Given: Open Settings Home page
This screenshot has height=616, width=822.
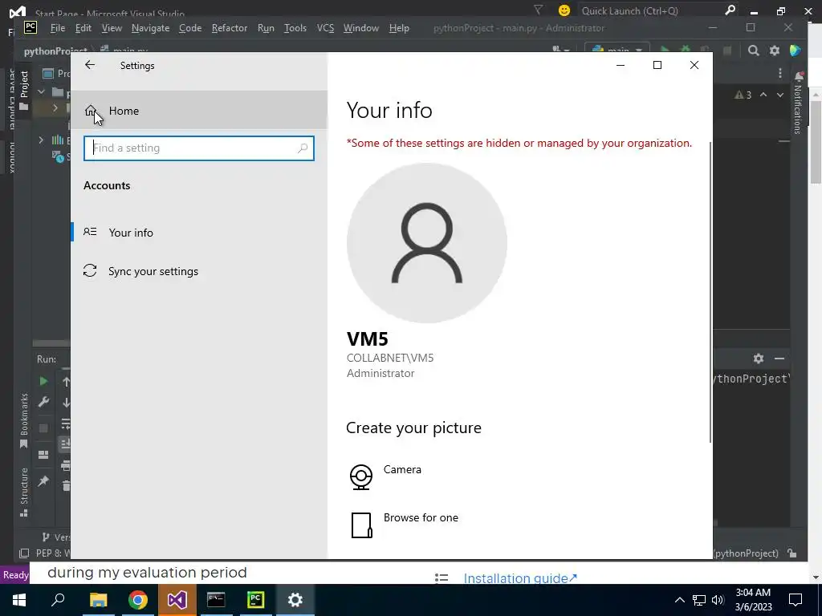Looking at the screenshot, I should pyautogui.click(x=199, y=111).
